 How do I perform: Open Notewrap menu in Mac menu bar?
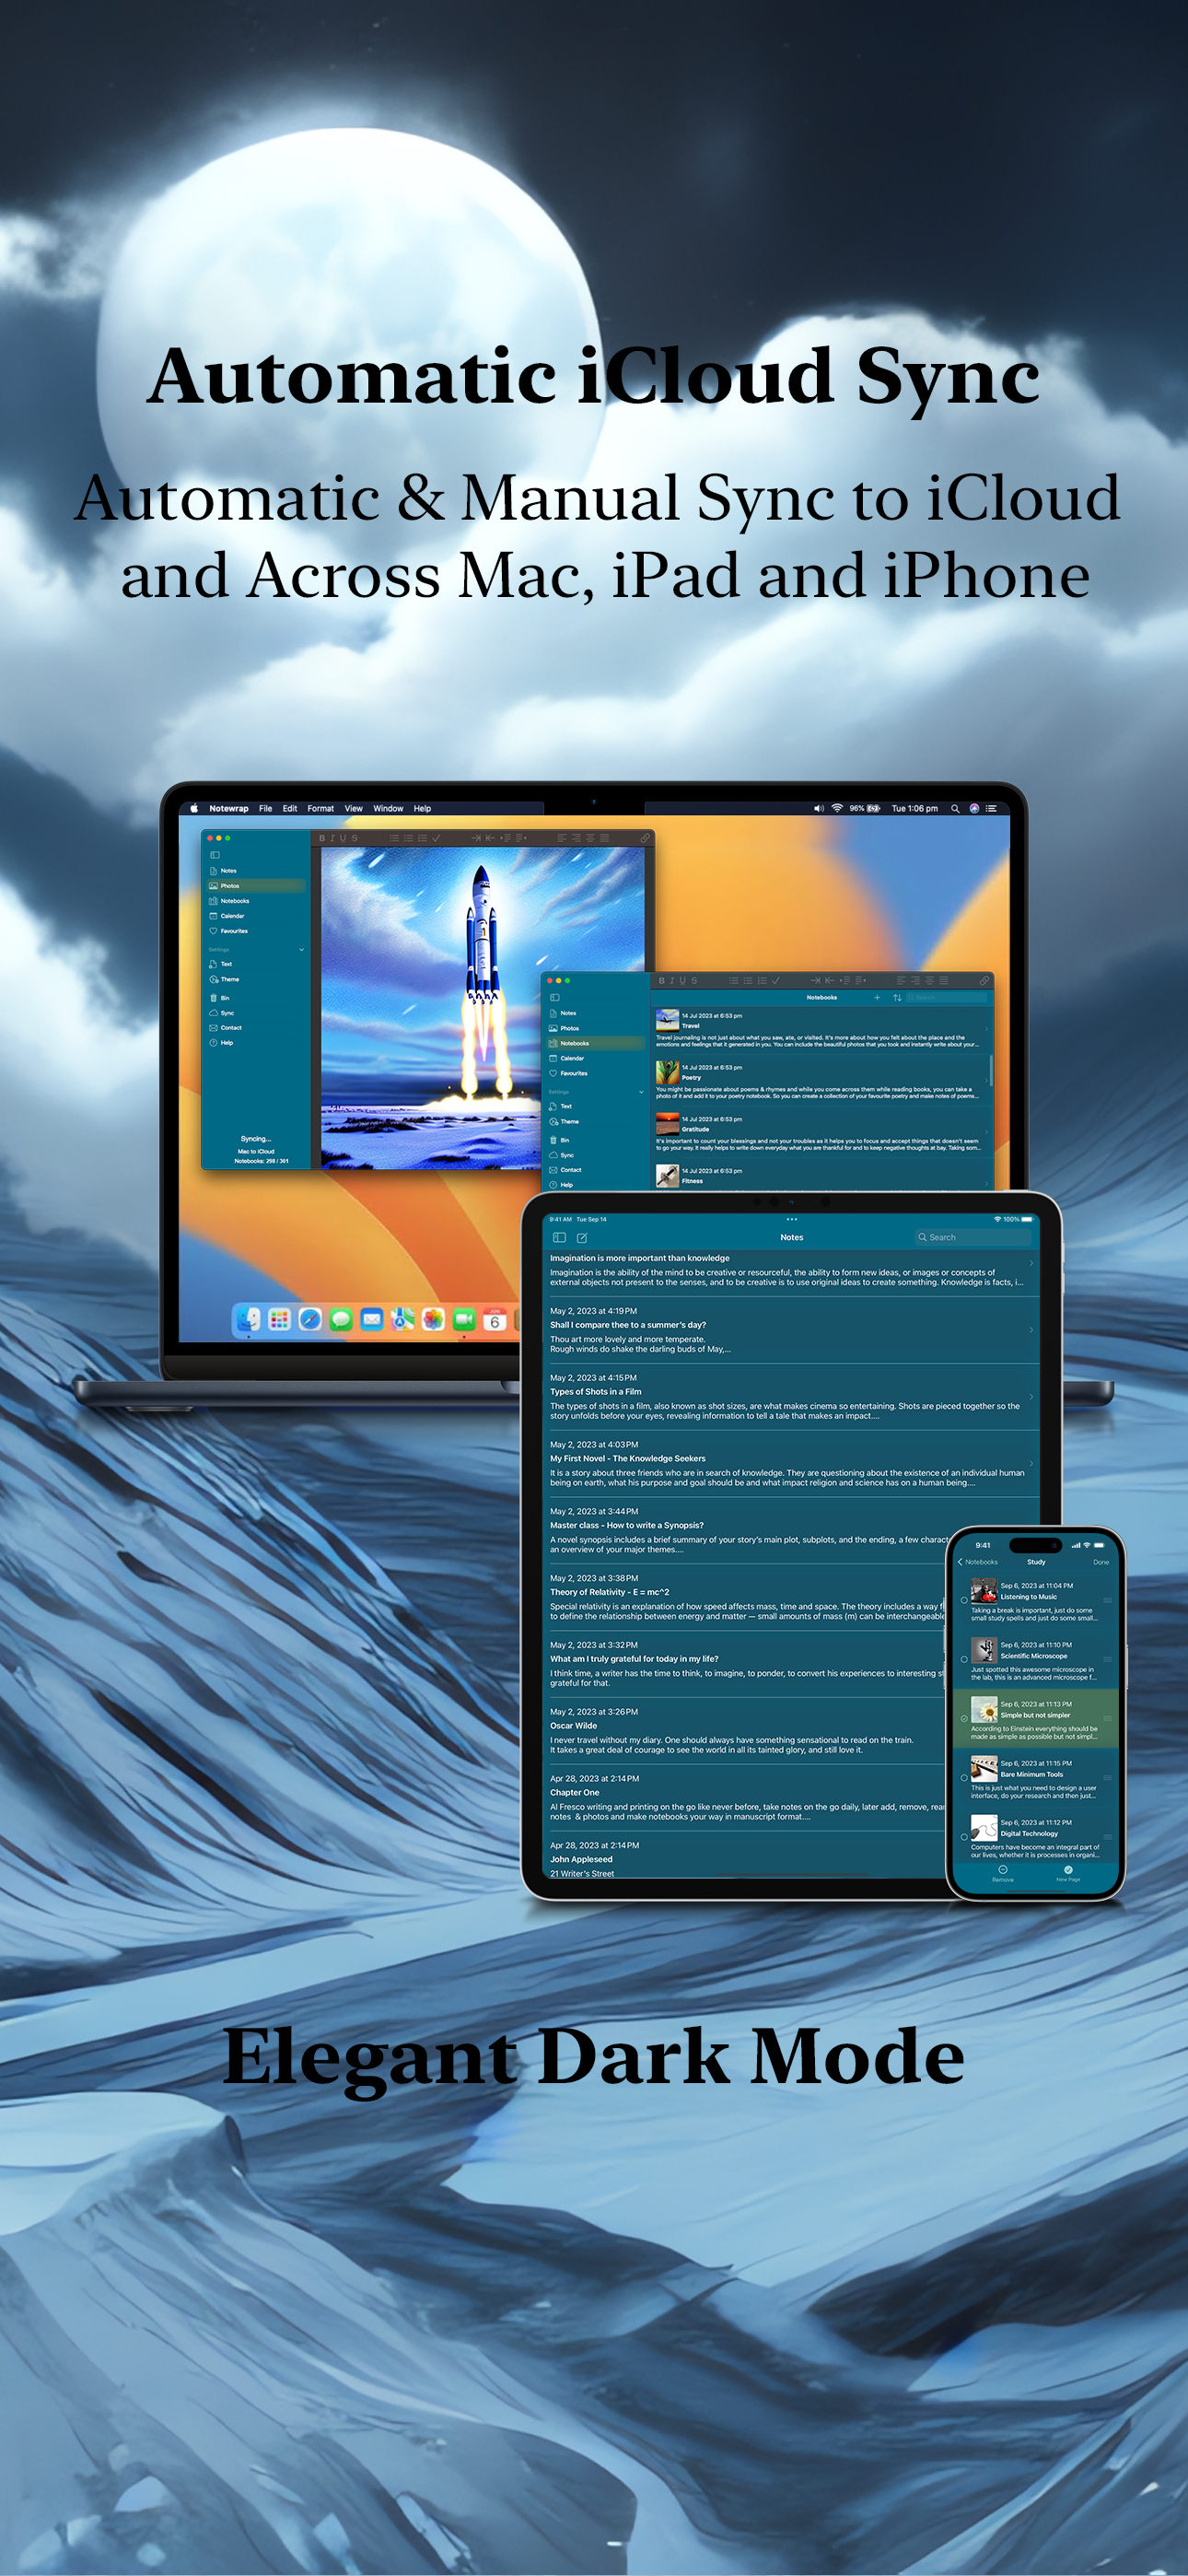[x=229, y=808]
